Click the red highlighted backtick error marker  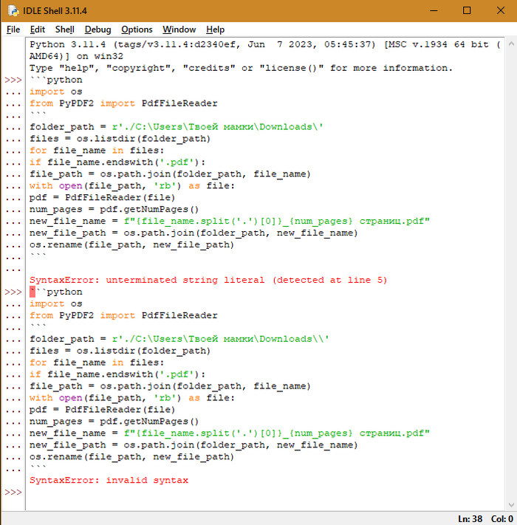[32, 292]
